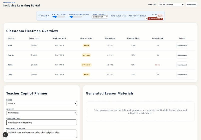Turn off the Focus Frame On button
The height and width of the screenshot is (140, 201).
point(155,19)
